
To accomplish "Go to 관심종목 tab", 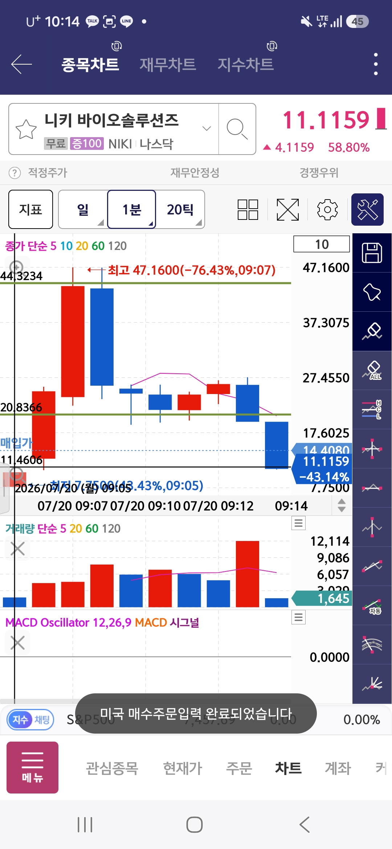I will click(112, 768).
